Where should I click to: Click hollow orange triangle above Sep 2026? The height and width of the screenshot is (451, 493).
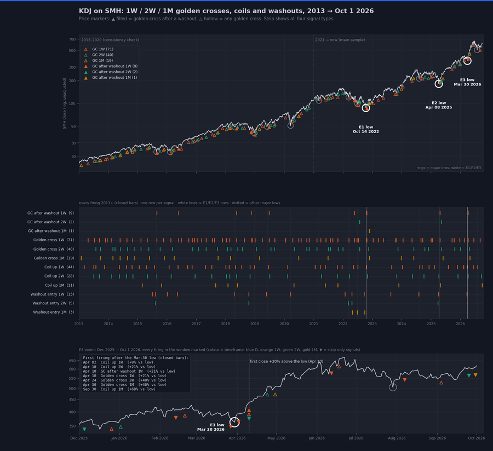pyautogui.click(x=441, y=383)
